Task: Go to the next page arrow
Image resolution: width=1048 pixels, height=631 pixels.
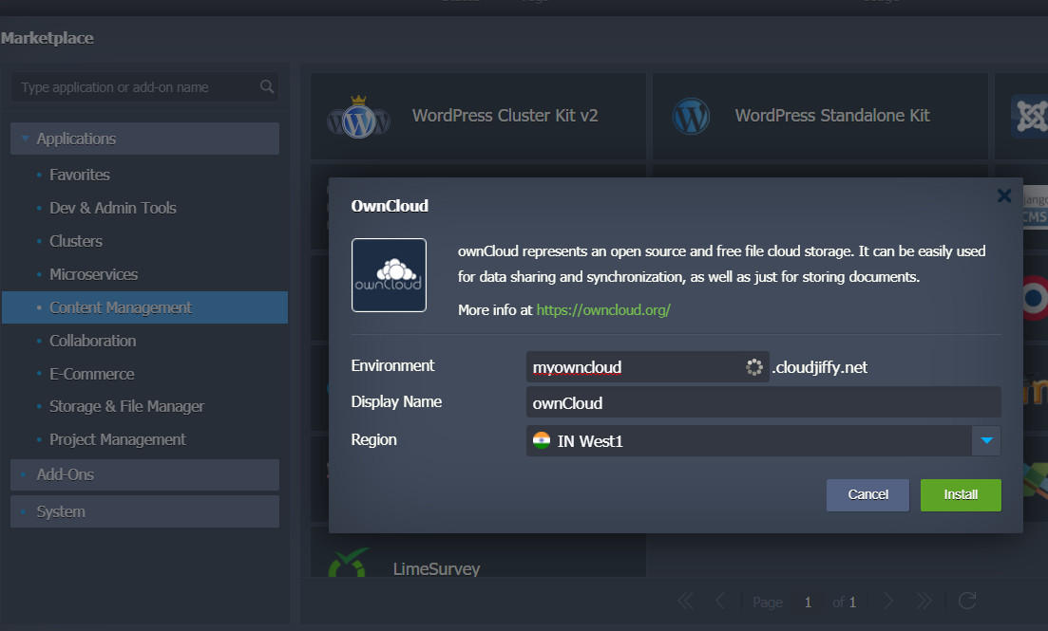Action: click(888, 601)
